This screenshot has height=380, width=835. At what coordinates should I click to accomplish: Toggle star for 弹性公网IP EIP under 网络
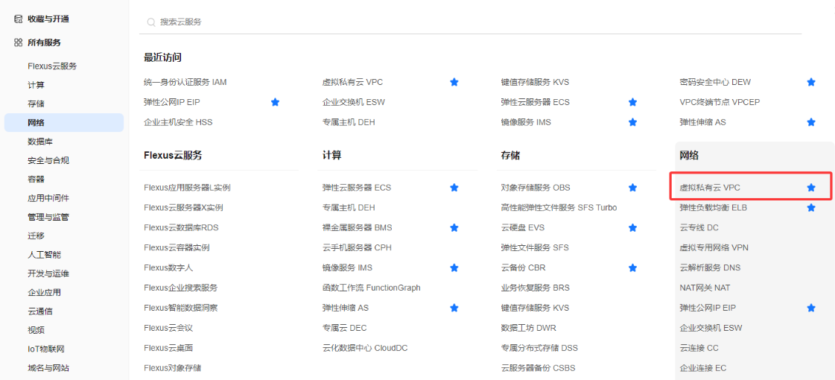pos(811,308)
